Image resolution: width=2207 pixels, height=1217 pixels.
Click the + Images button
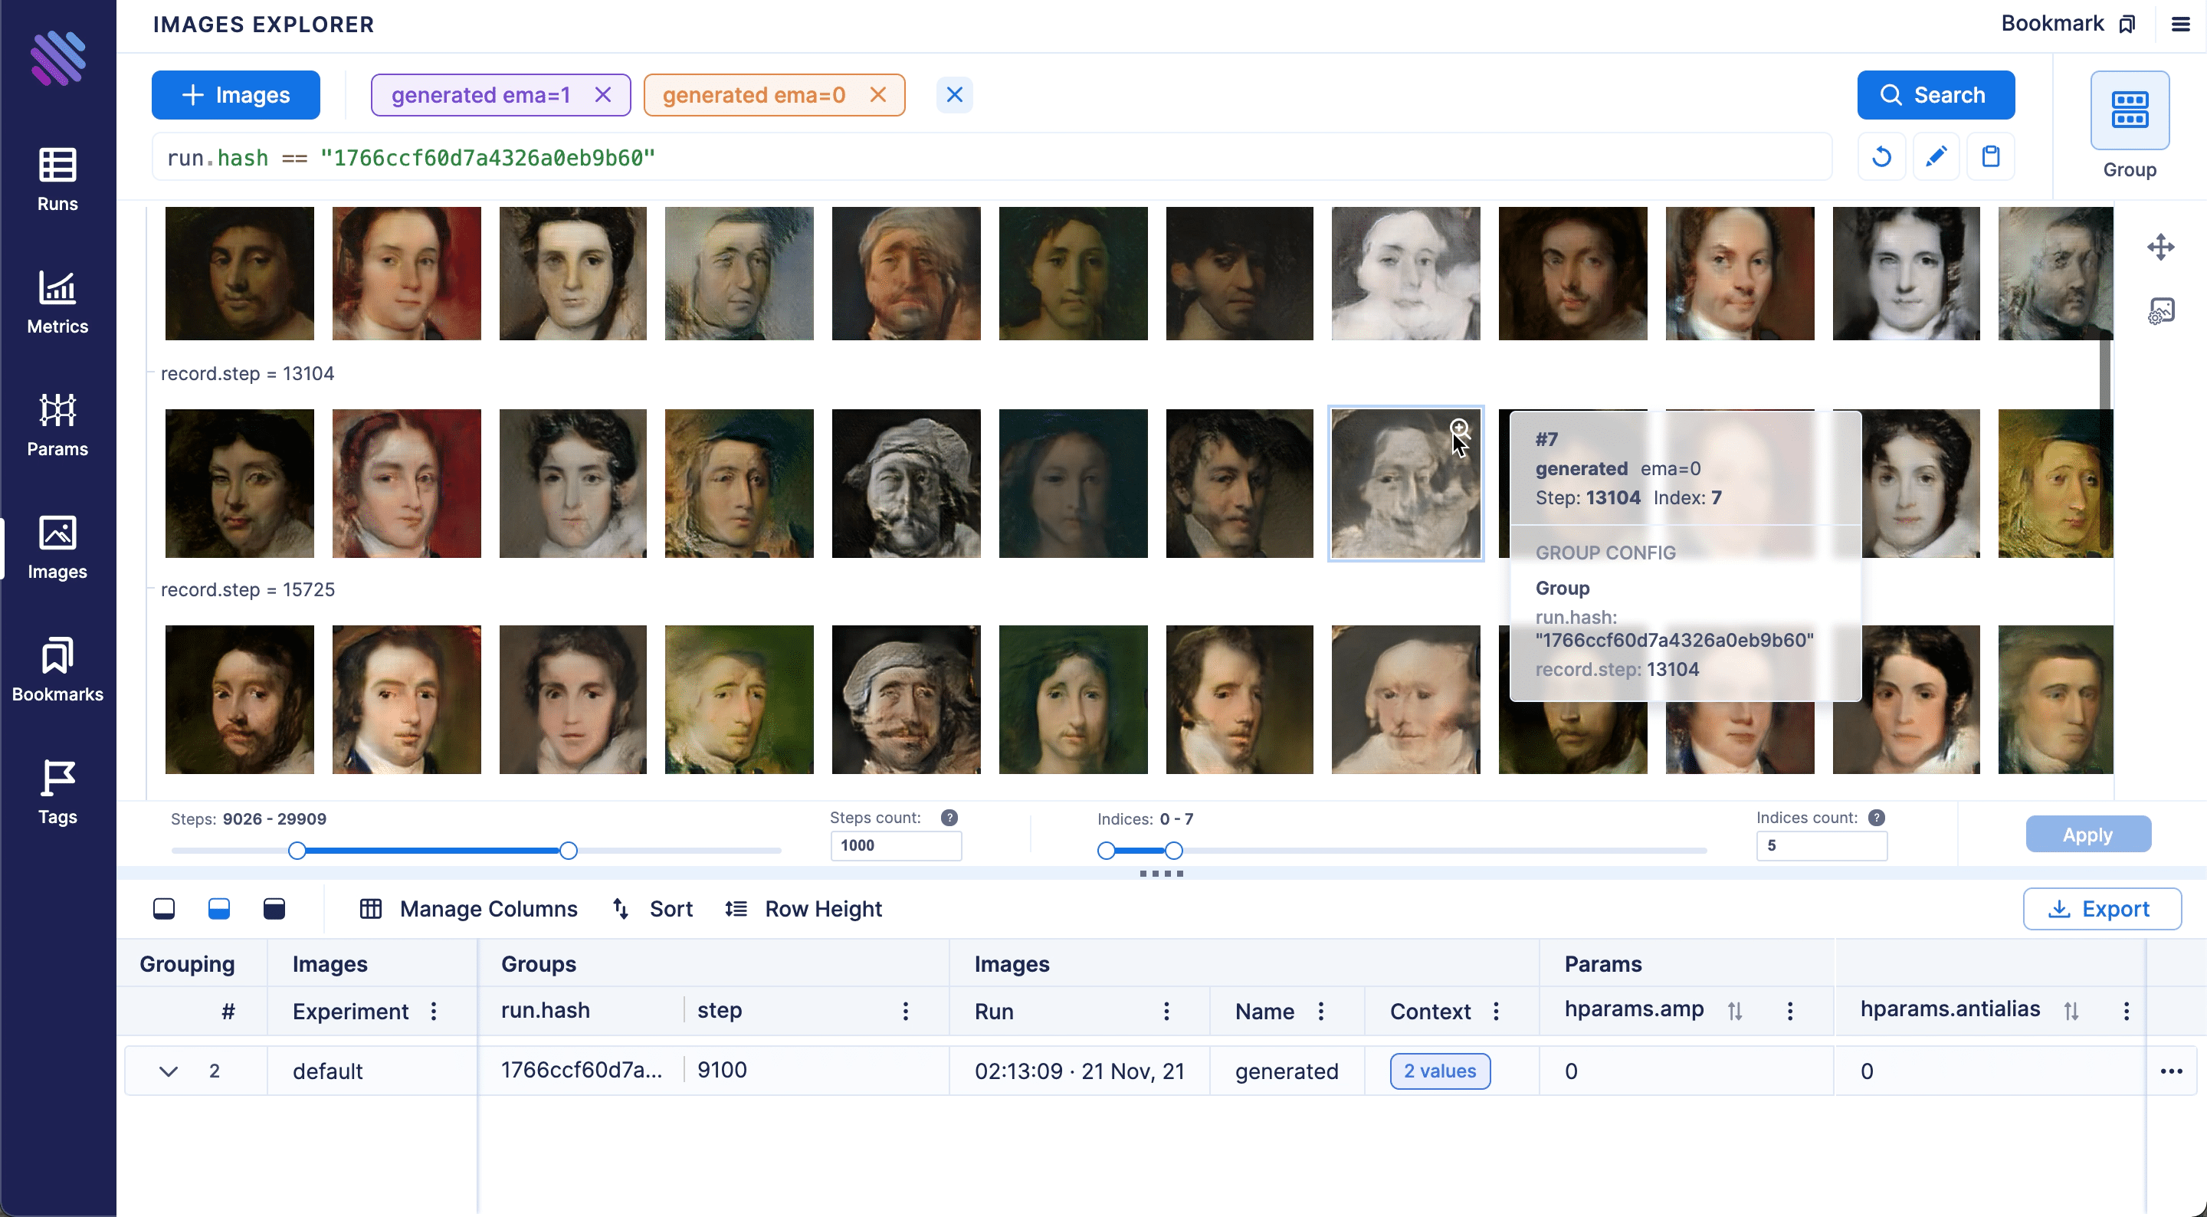pyautogui.click(x=235, y=94)
